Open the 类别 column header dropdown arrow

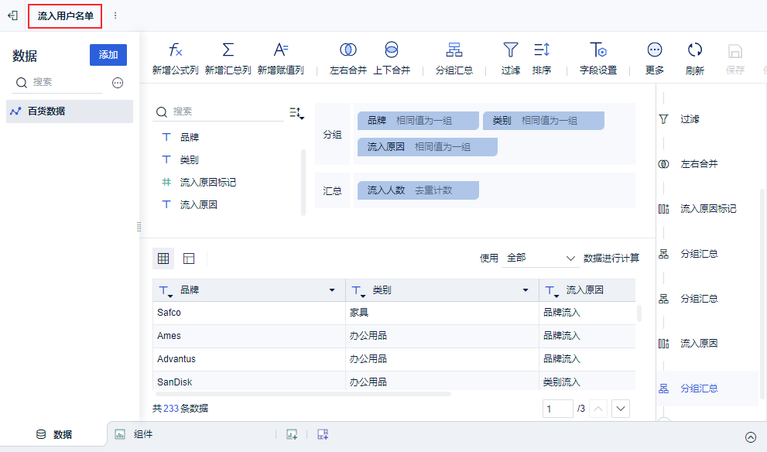(526, 290)
